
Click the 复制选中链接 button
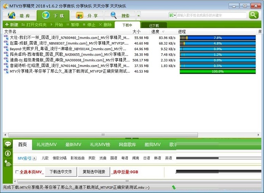[94, 172]
